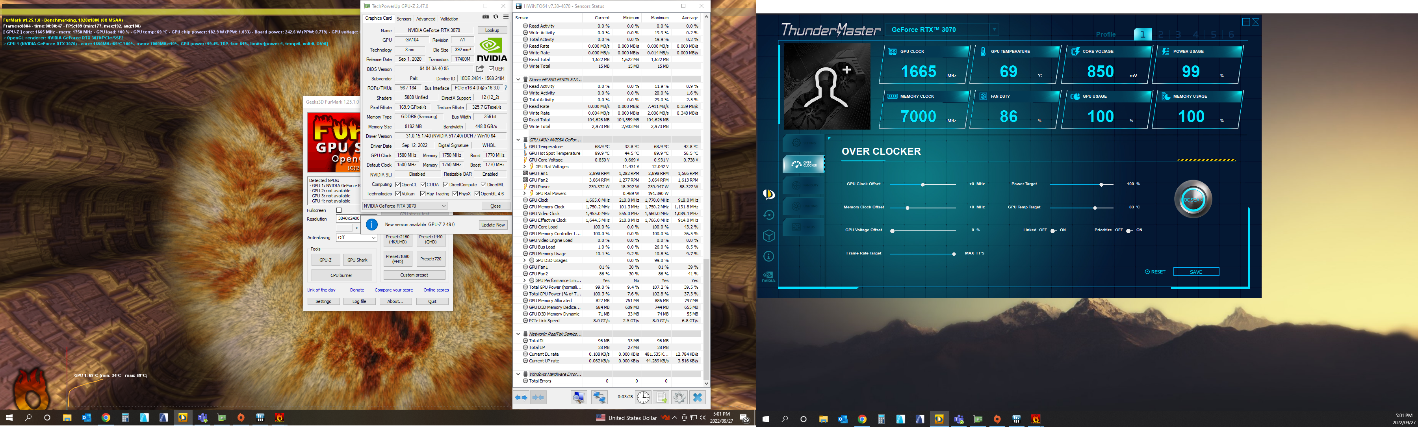Collapse Network RealTek sensor group
This screenshot has height=427, width=1418.
pos(518,334)
